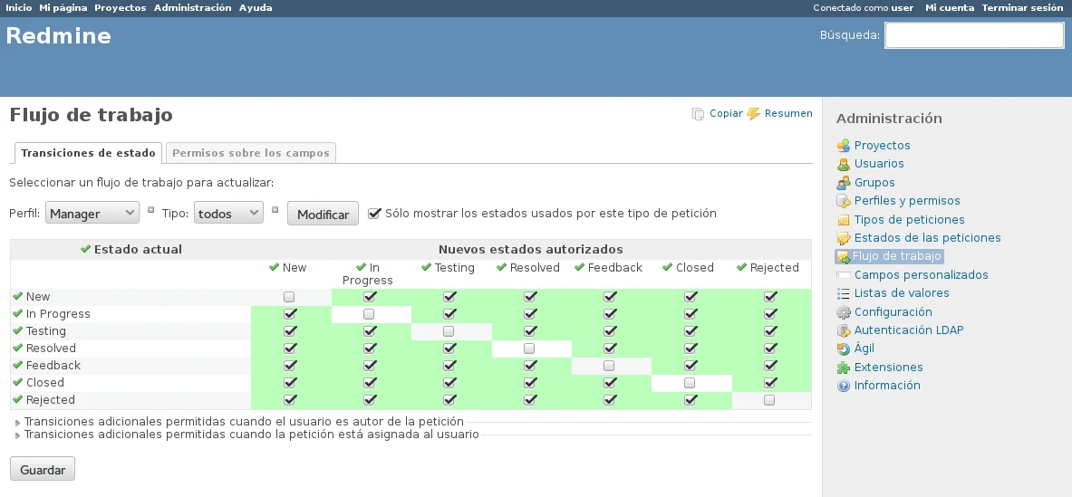Click the Información help icon
The height and width of the screenshot is (497, 1072).
click(843, 386)
